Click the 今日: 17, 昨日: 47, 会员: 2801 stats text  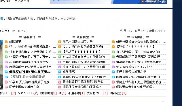142,31
